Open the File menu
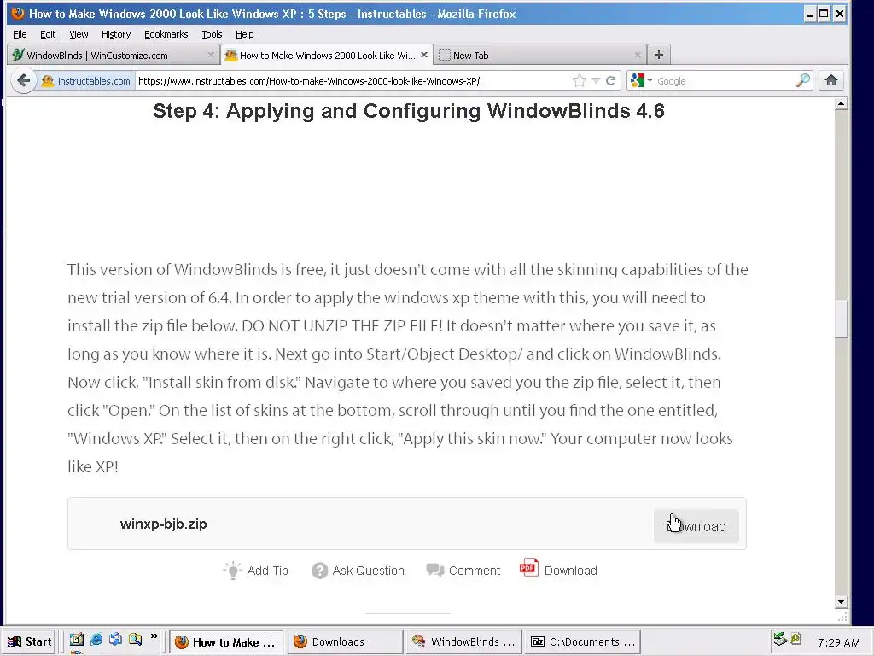The height and width of the screenshot is (656, 874). coord(20,34)
